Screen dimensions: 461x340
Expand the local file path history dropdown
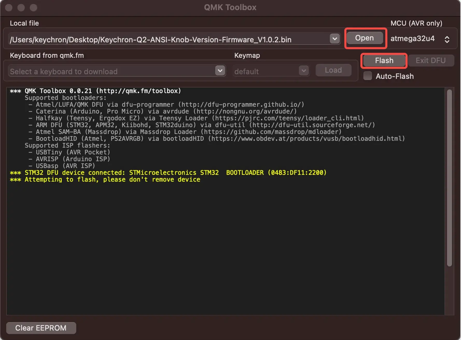[x=335, y=39]
